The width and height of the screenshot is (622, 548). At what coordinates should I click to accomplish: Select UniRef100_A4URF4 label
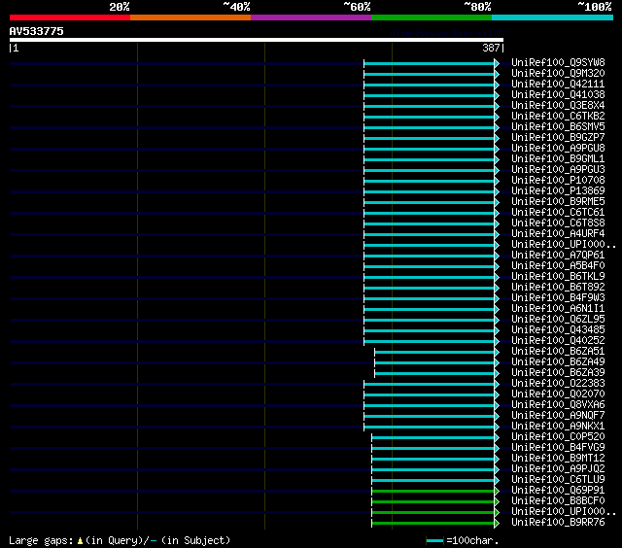click(x=558, y=234)
